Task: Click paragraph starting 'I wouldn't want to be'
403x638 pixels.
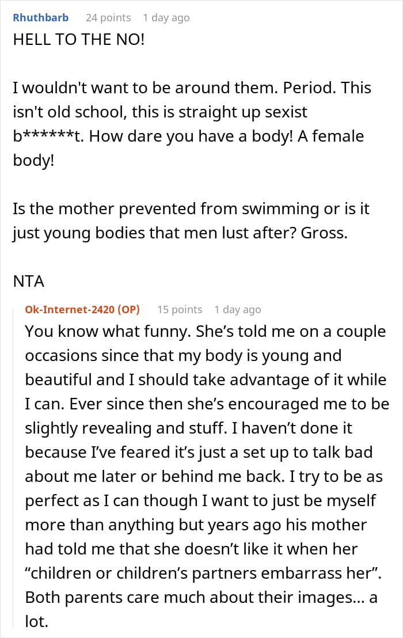Action: point(192,124)
